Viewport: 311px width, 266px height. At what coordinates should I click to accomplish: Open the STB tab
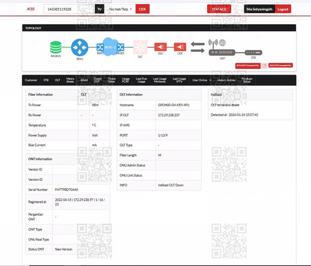click(46, 80)
